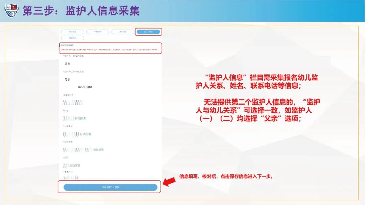Click the 监护人(一)信息 section heading
Image resolution: width=365 pixels, height=205 pixels.
[x=85, y=87]
